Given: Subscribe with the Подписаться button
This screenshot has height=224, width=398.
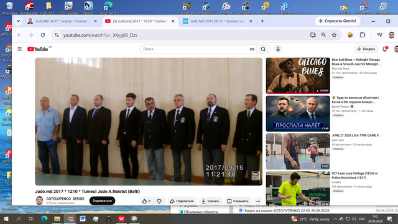Looking at the screenshot, I should (102, 200).
